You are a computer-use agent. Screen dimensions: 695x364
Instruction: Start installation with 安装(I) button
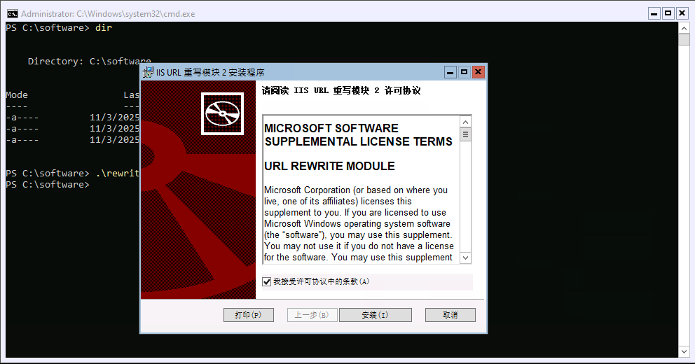(375, 315)
